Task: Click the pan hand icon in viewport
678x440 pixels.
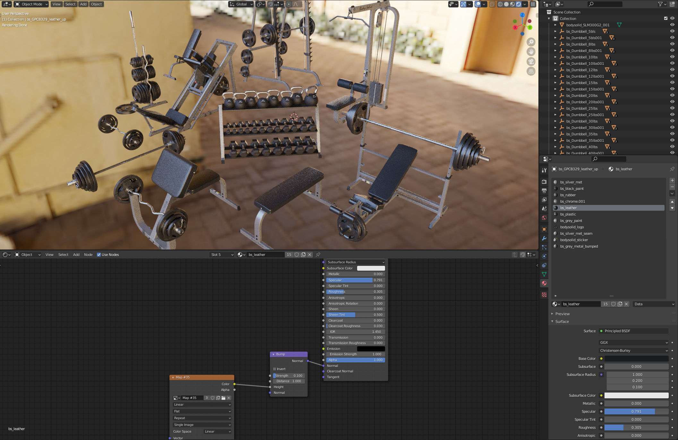Action: 531,52
